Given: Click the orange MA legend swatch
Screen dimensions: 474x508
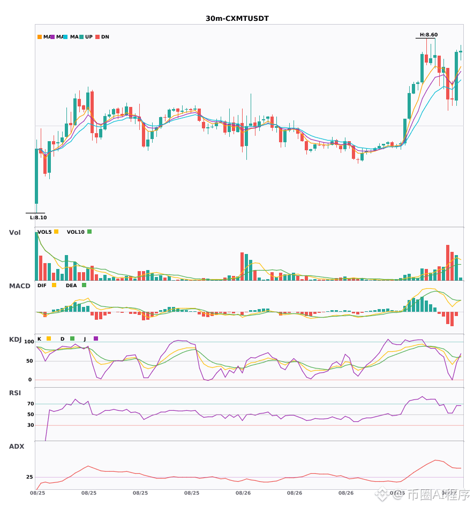Looking at the screenshot, I should [x=40, y=37].
